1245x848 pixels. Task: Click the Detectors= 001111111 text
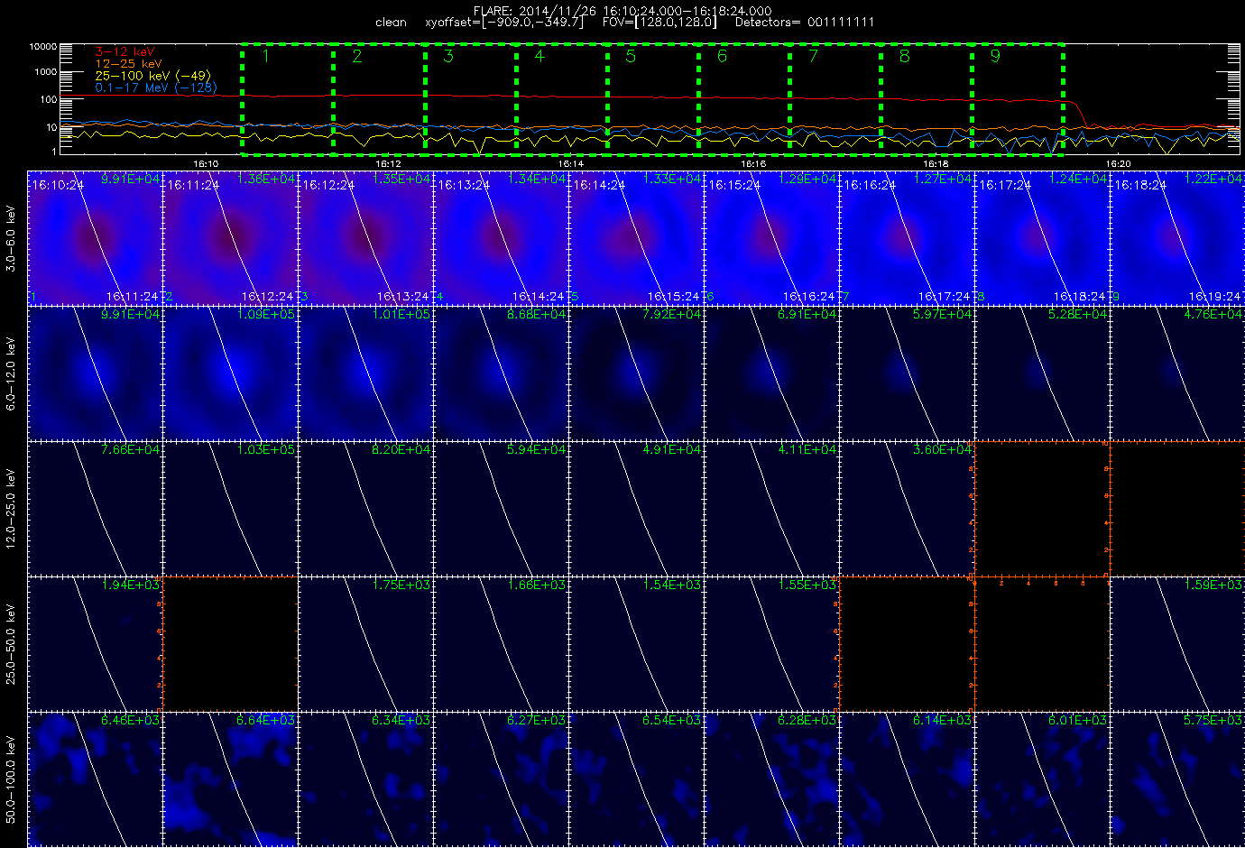click(x=805, y=23)
